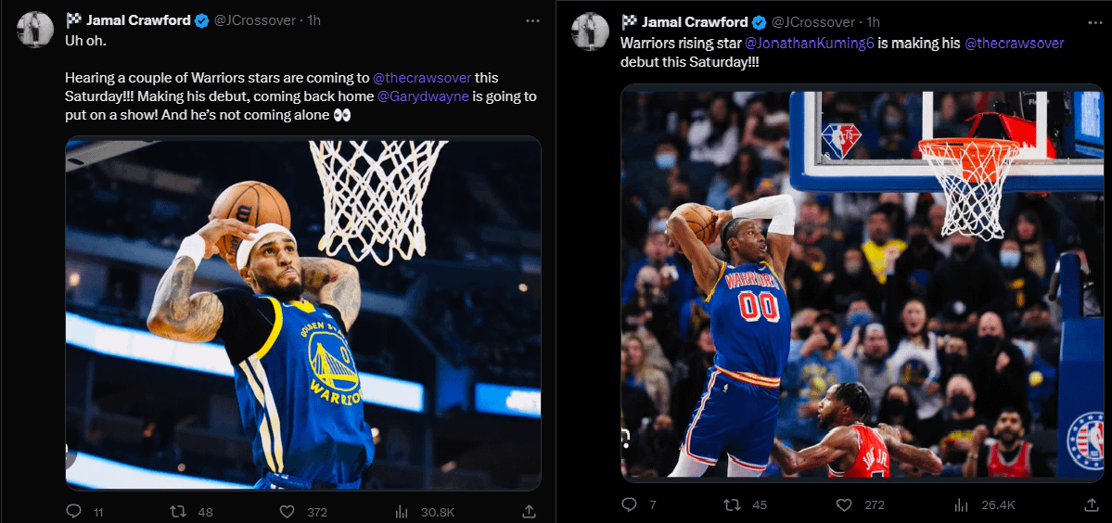The height and width of the screenshot is (523, 1112).
Task: Reply to the Kuminga debut tweet
Action: point(629,504)
